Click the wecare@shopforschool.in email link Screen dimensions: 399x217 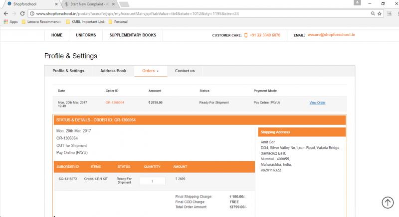tap(331, 35)
